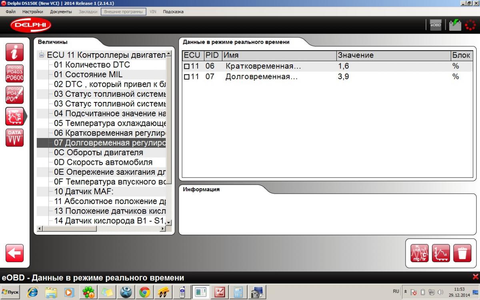Click the battery voltage status icon
Image resolution: width=480 pixels, height=300 pixels.
[455, 25]
